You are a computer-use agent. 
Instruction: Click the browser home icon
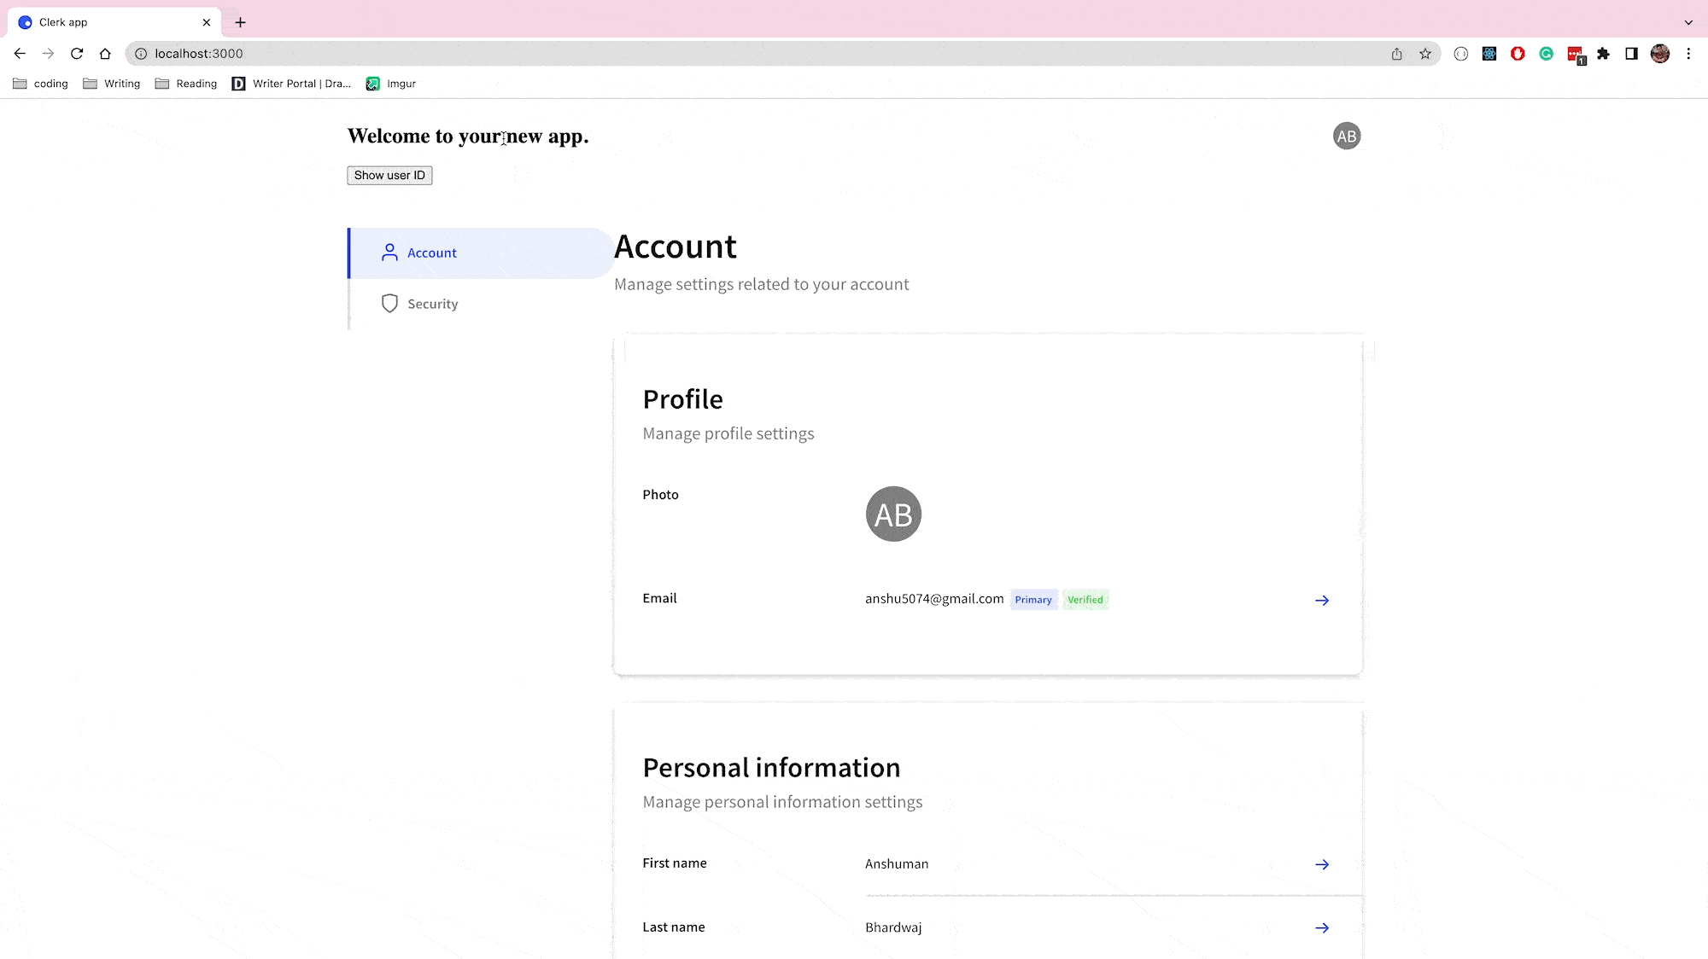105,54
